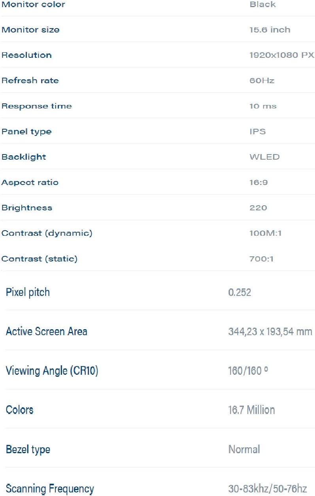Click the Active Screen Area label
Screen dimensions: 315x496
(47, 331)
